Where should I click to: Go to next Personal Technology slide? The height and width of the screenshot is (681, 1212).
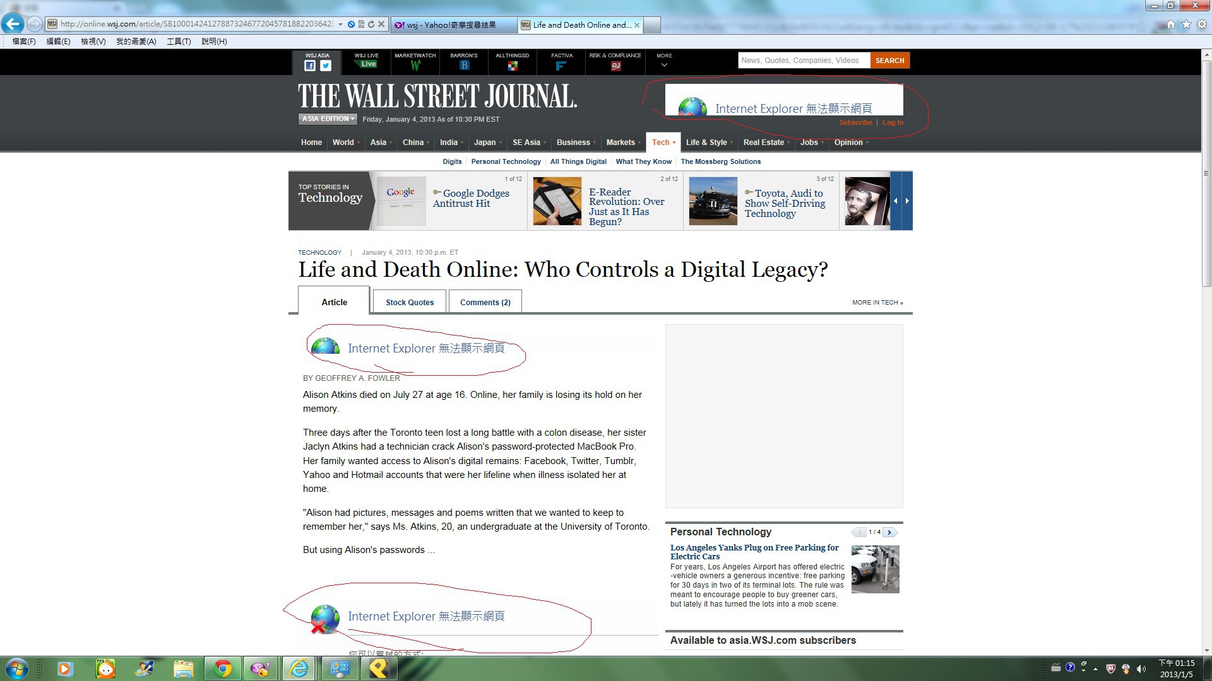(x=889, y=532)
